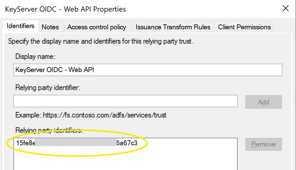296x170 pixels.
Task: Switch to the Identifiers tab
Action: 20,26
